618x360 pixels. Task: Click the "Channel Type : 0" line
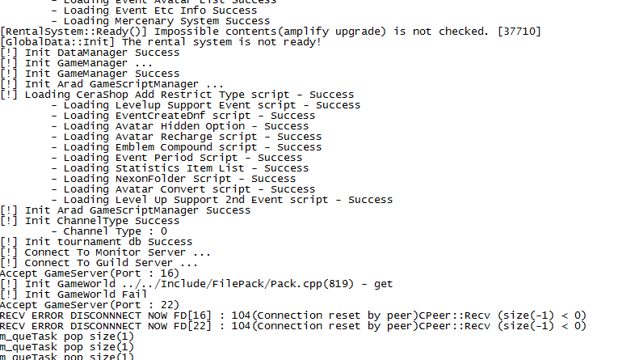click(x=109, y=231)
